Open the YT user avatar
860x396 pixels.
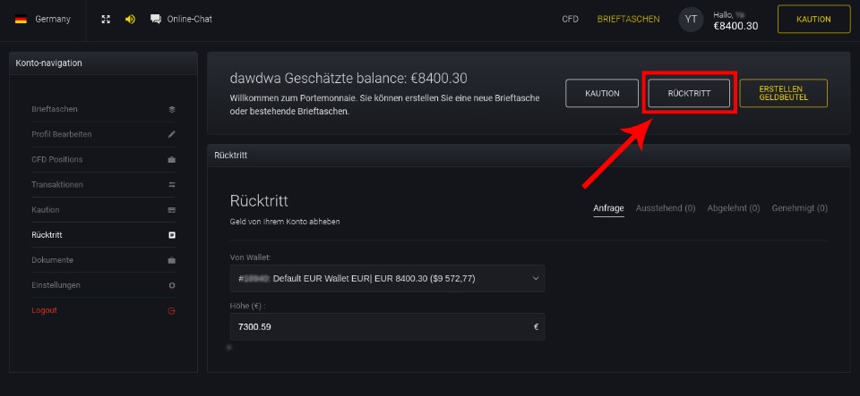point(691,19)
